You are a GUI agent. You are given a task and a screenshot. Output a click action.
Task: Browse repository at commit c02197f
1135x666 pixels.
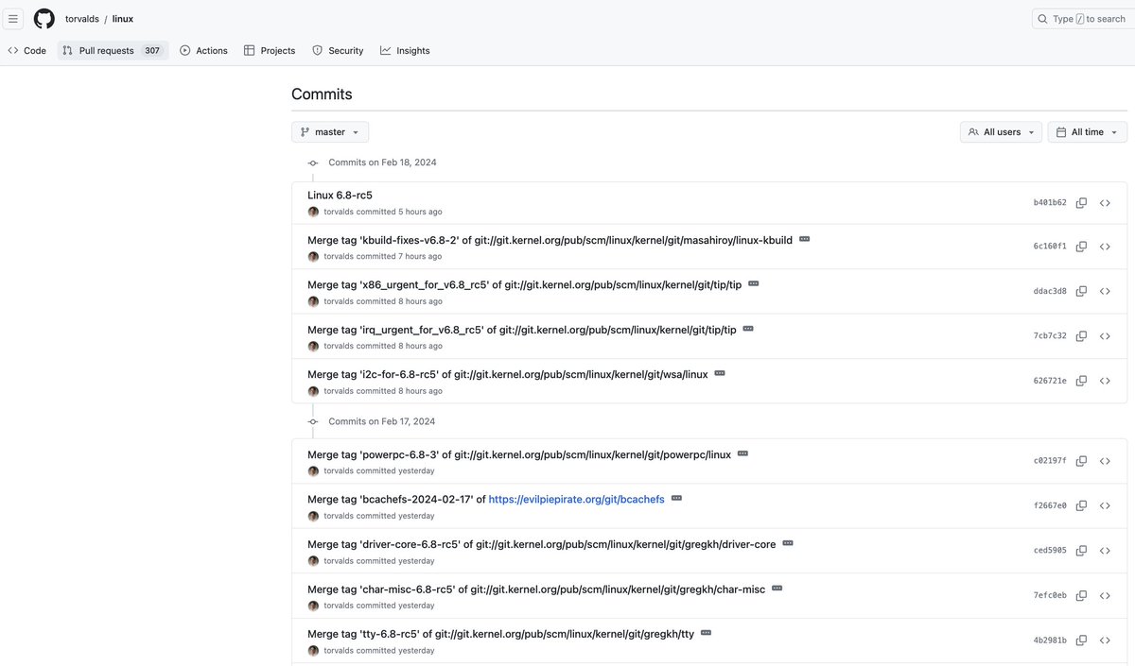(1105, 461)
